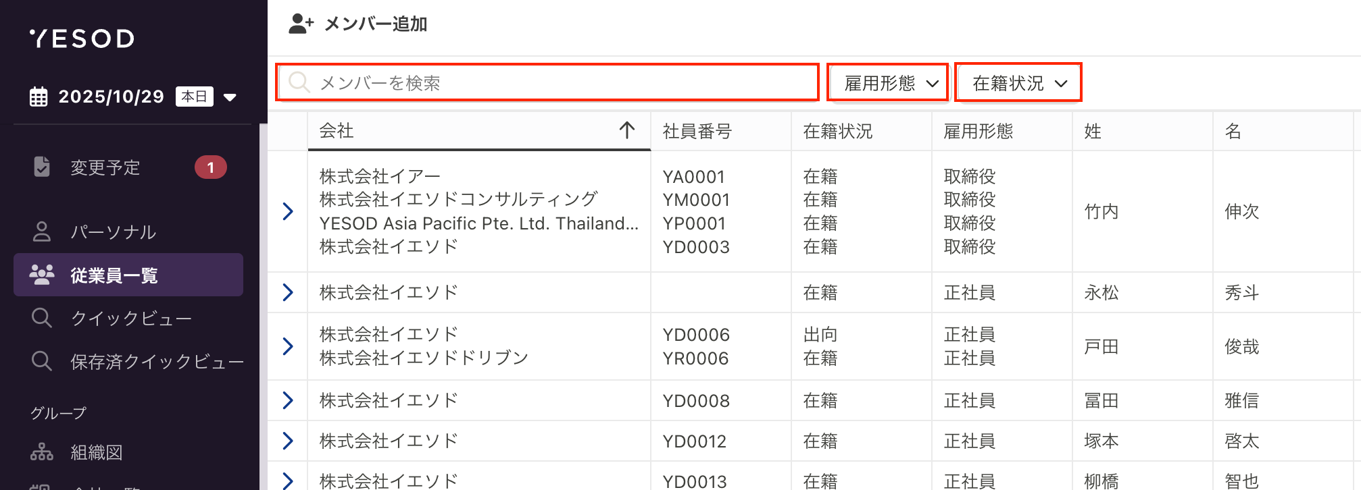Select 従業員一覧 in the sidebar
Screen dimensions: 1361x490
point(128,275)
